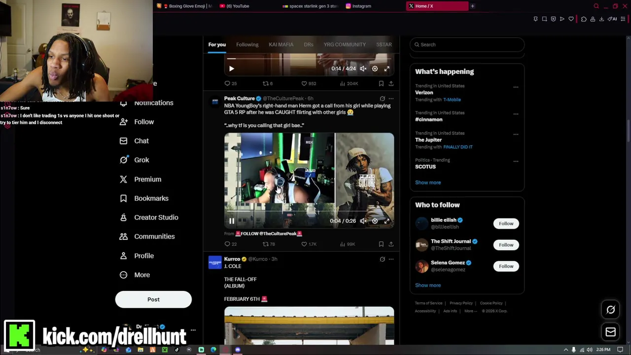Switch to the YRG COMMUNITY tab

(x=345, y=44)
